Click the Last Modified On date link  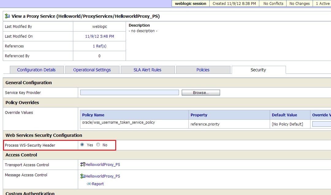coord(99,36)
